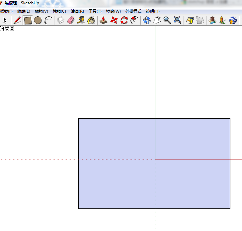
Task: Select the Pan hand tool
Action: pos(157,20)
